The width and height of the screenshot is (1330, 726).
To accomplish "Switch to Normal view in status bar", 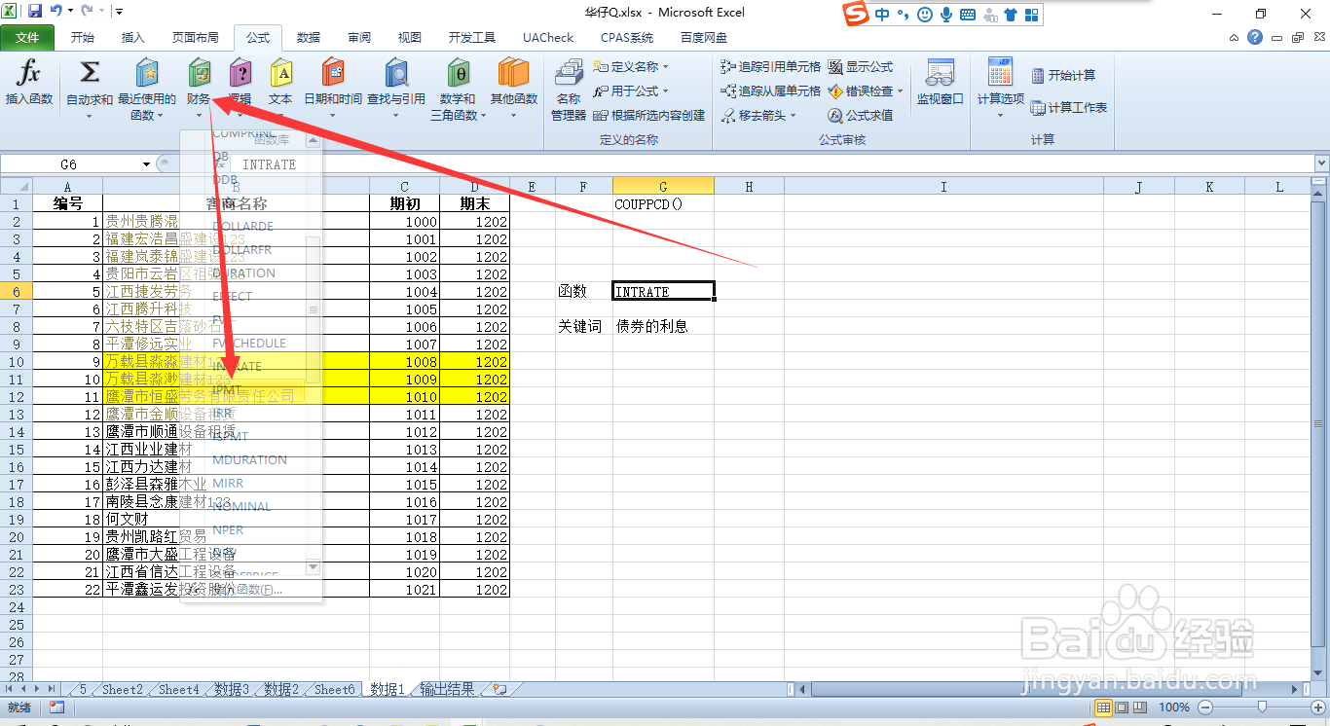I will click(x=1103, y=708).
